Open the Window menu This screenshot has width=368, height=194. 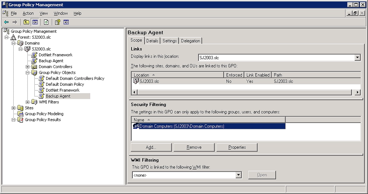[61, 13]
